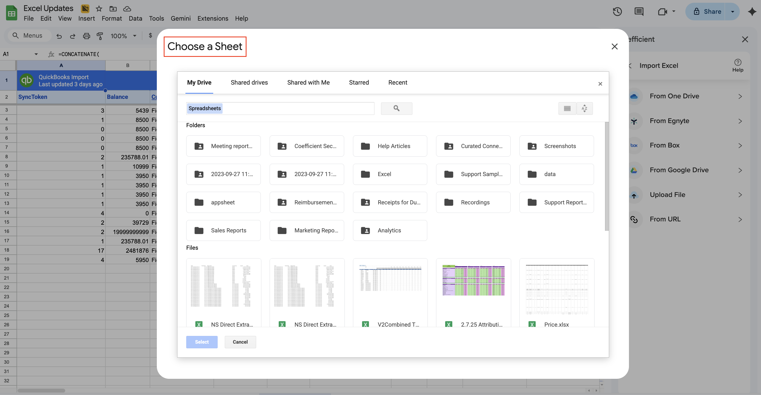Expand the 100% zoom dropdown
The height and width of the screenshot is (395, 761).
click(135, 36)
